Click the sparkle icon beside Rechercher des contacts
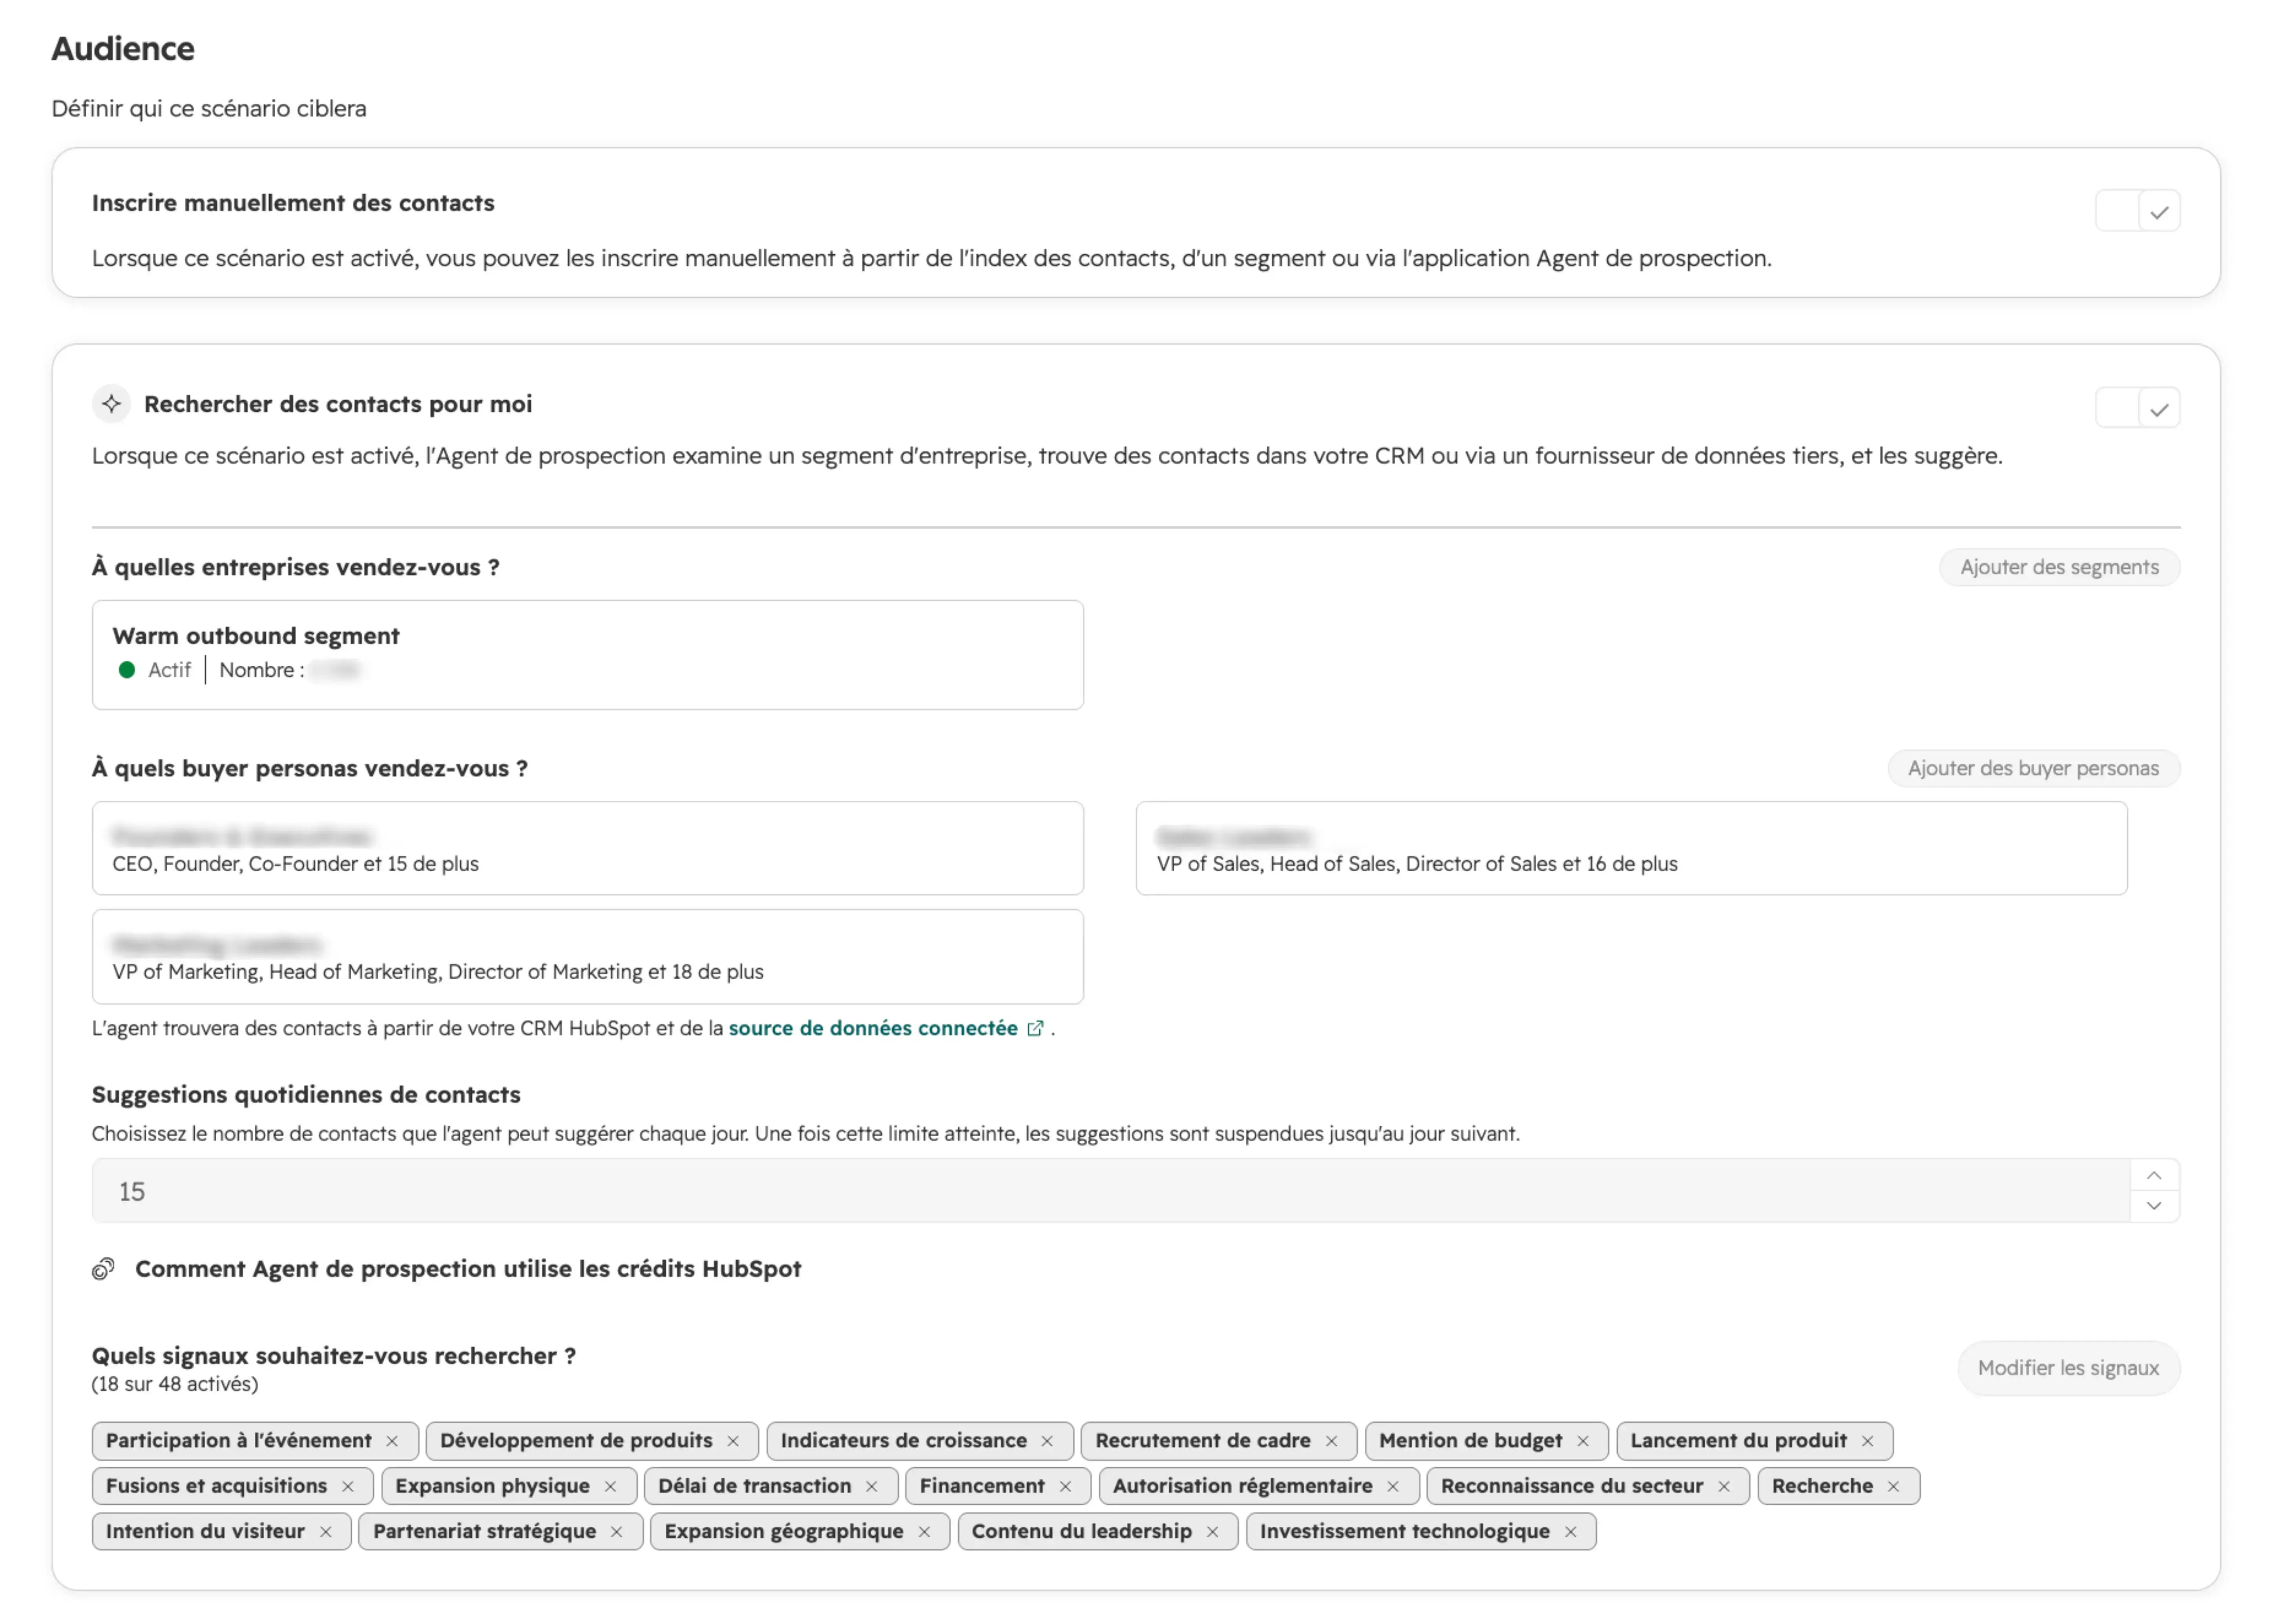Image resolution: width=2284 pixels, height=1624 pixels. click(x=112, y=404)
